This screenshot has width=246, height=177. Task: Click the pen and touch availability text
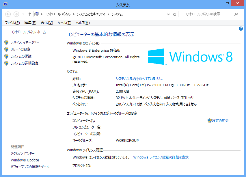click(156, 104)
